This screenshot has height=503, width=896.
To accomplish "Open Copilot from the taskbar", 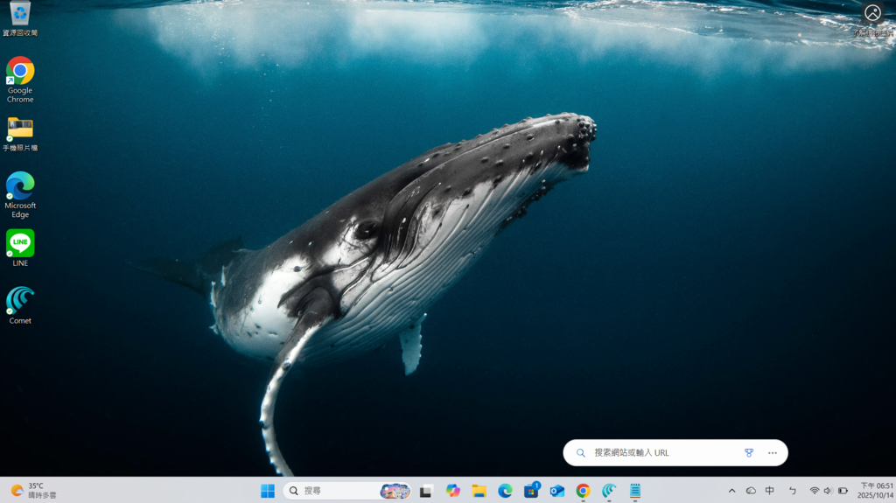I will (452, 491).
